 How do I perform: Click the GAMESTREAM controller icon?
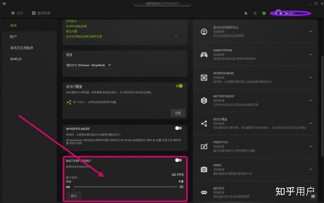pos(204,55)
